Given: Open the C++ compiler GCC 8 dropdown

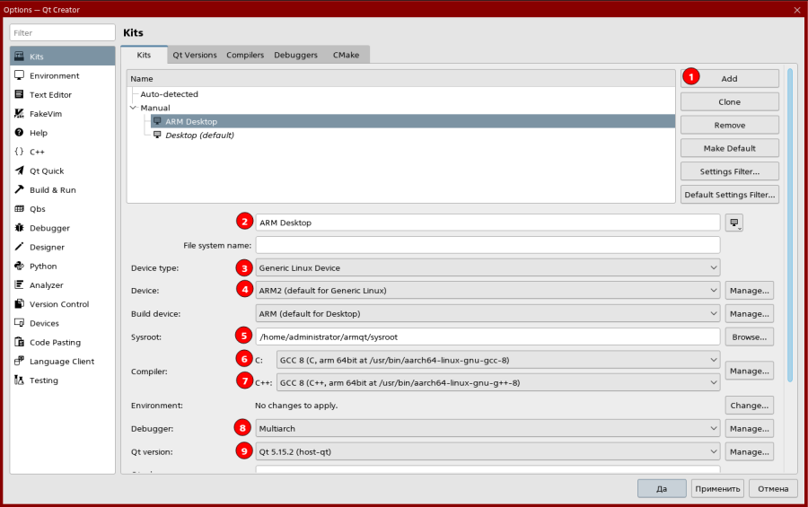Looking at the screenshot, I should tap(498, 383).
